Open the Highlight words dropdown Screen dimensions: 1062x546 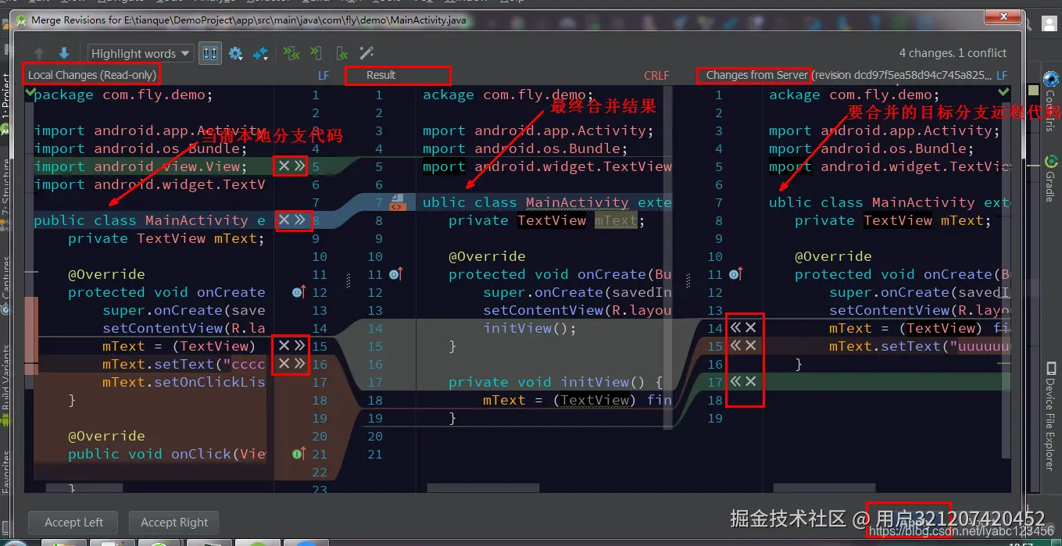(x=140, y=53)
